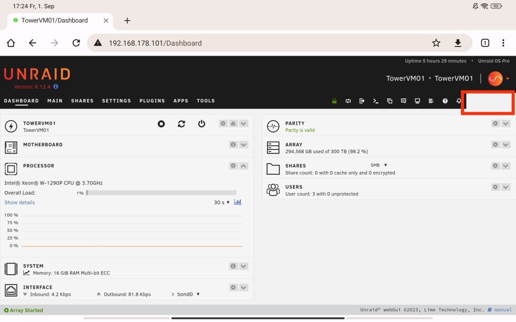Toggle the green lock dashboard layout icon
Image resolution: width=516 pixels, height=322 pixels.
click(334, 101)
